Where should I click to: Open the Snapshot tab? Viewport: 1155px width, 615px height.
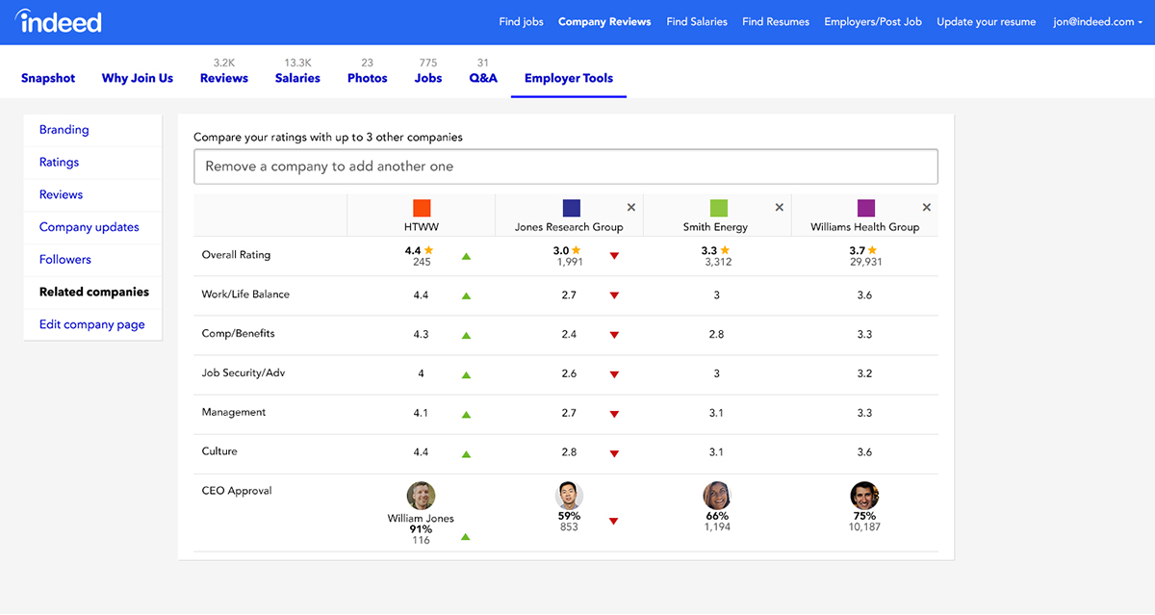(x=48, y=78)
